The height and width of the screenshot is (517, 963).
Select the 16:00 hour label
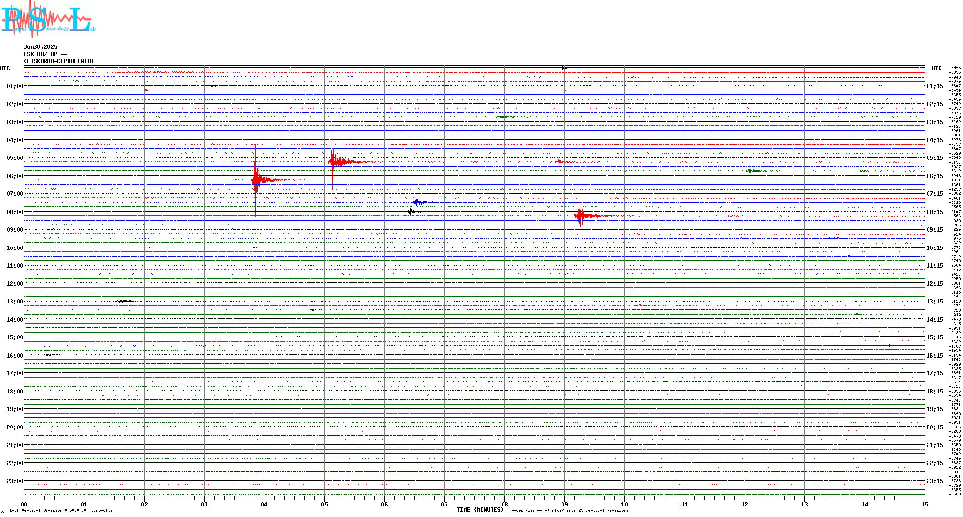15,356
